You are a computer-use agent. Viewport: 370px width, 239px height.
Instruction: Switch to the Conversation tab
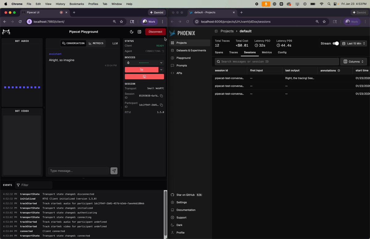(73, 43)
